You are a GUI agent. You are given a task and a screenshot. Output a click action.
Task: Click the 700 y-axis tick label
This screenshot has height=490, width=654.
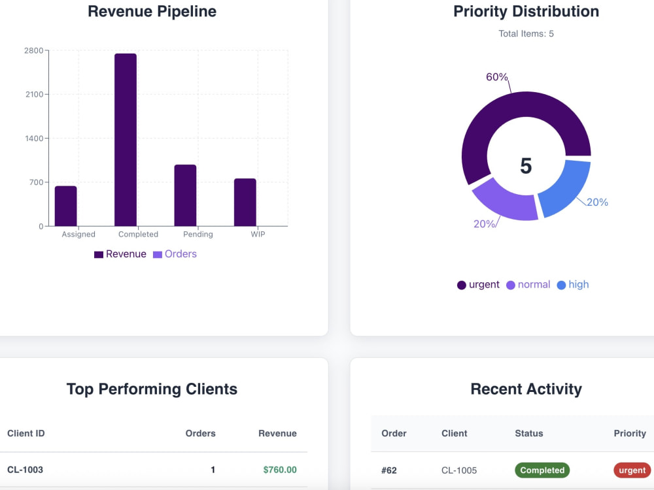click(36, 182)
